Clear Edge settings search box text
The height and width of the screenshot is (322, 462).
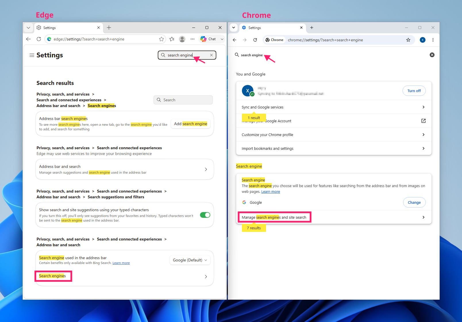[x=211, y=55]
